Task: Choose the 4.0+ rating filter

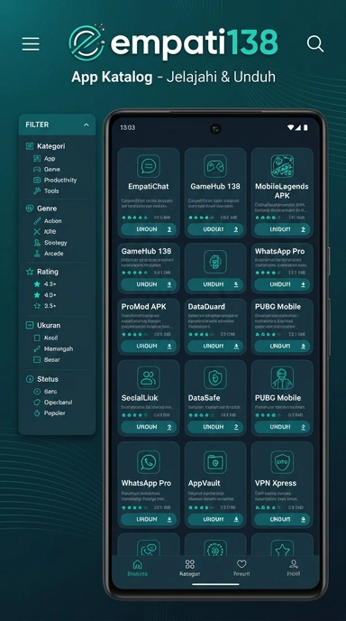Action: coord(45,294)
